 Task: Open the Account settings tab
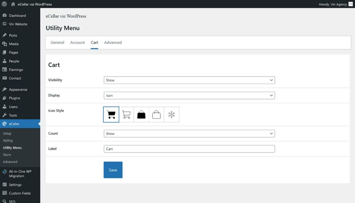click(x=77, y=42)
